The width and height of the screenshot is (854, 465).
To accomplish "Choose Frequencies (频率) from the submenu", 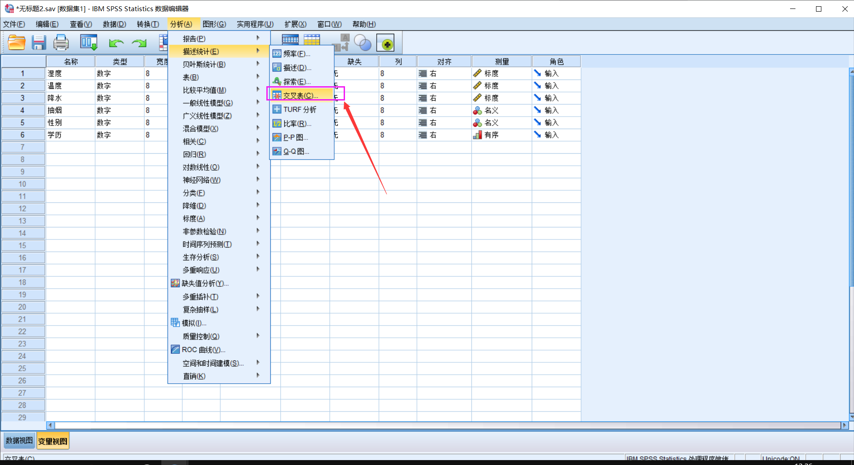I will 302,54.
